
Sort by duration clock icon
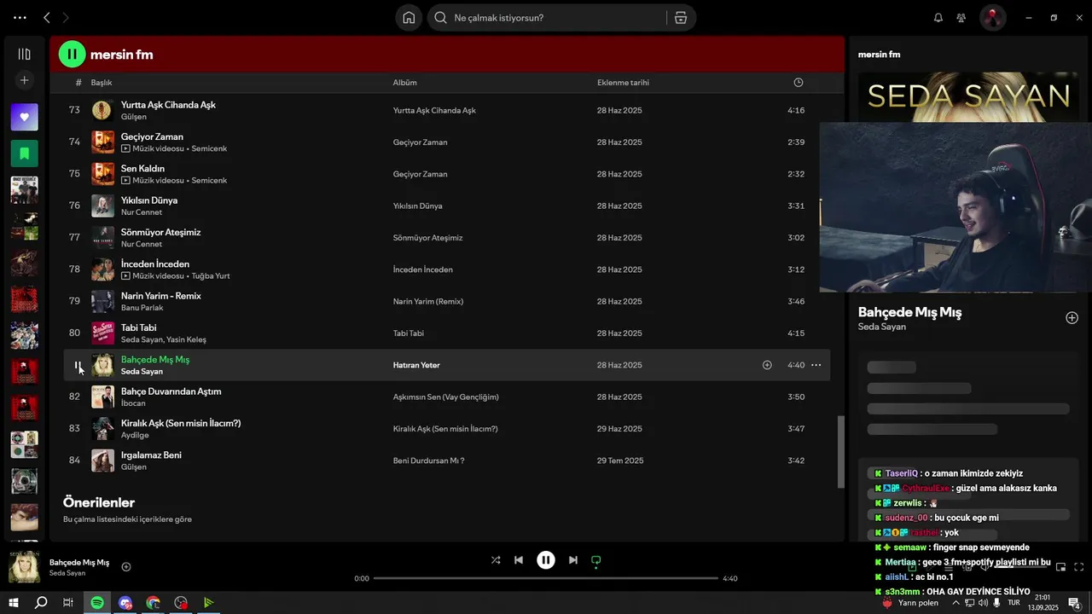(x=799, y=83)
